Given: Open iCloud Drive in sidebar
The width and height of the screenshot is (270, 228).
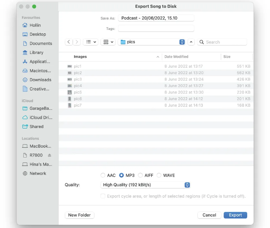Looking at the screenshot, I should coord(40,117).
